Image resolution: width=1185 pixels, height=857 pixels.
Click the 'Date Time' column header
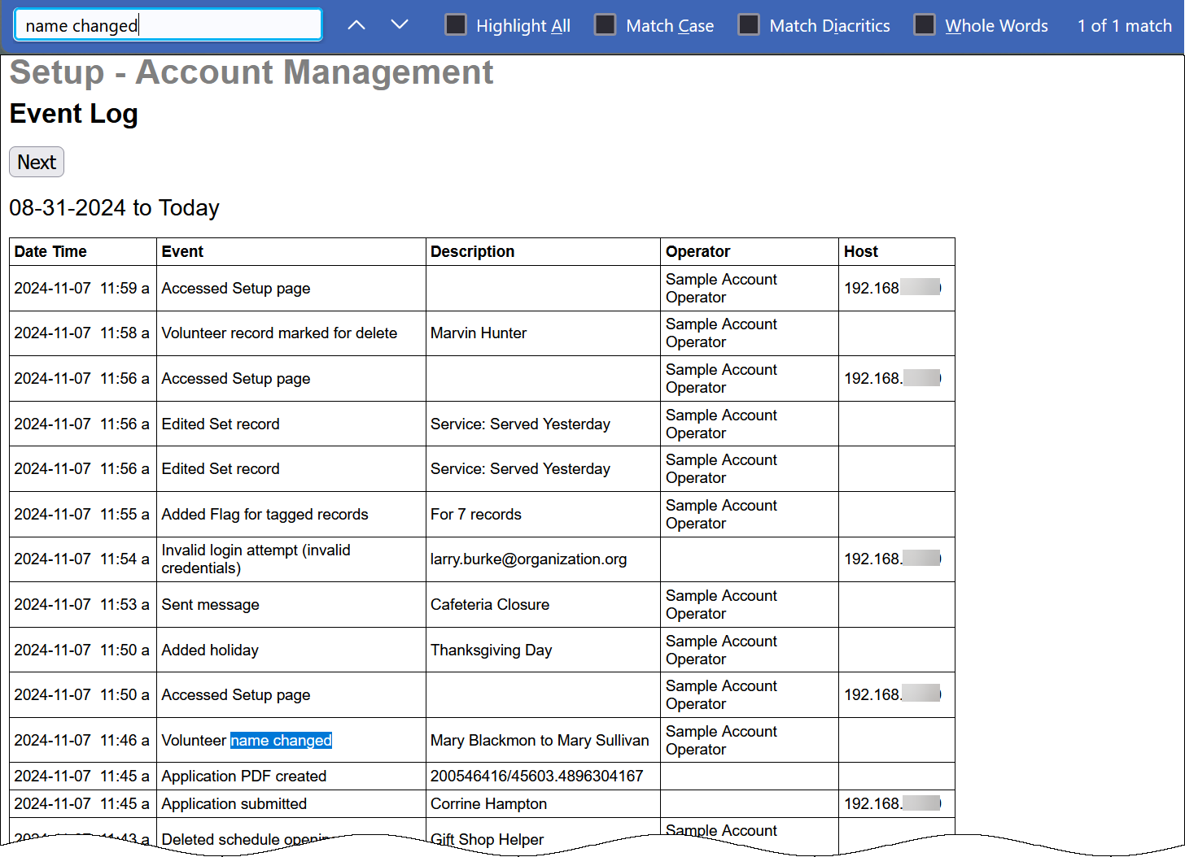point(50,251)
